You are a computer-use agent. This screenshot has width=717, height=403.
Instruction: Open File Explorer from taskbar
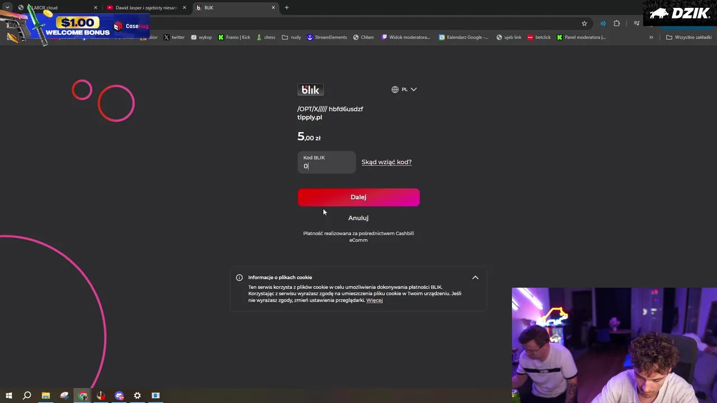(46, 396)
